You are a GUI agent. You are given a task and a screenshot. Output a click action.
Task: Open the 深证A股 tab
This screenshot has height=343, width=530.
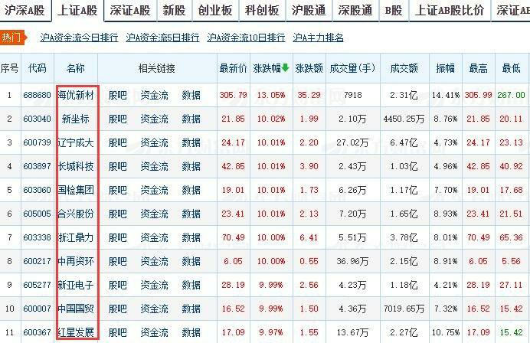(x=130, y=10)
